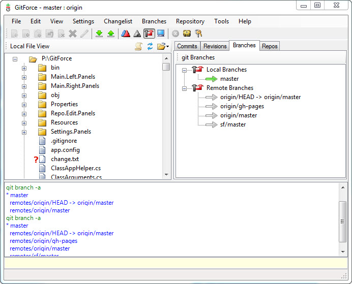Open the File menu

coord(16,21)
